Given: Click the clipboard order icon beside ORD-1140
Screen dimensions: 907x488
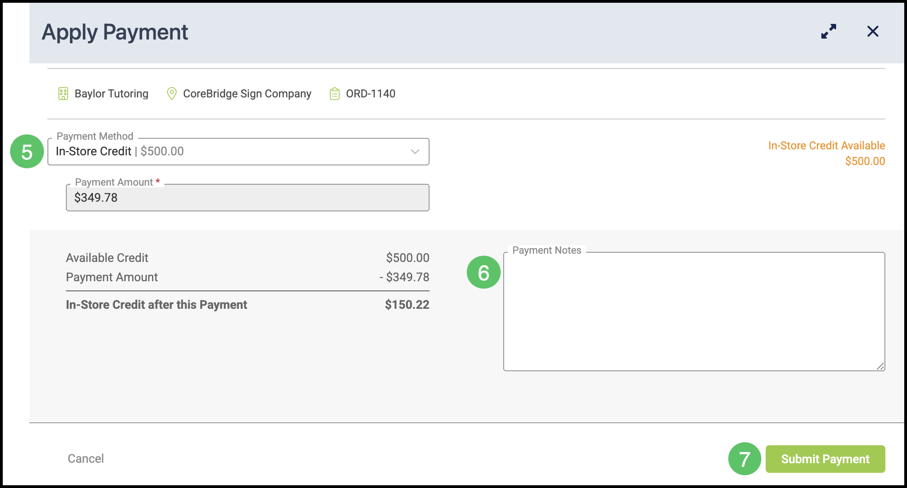Looking at the screenshot, I should 335,94.
